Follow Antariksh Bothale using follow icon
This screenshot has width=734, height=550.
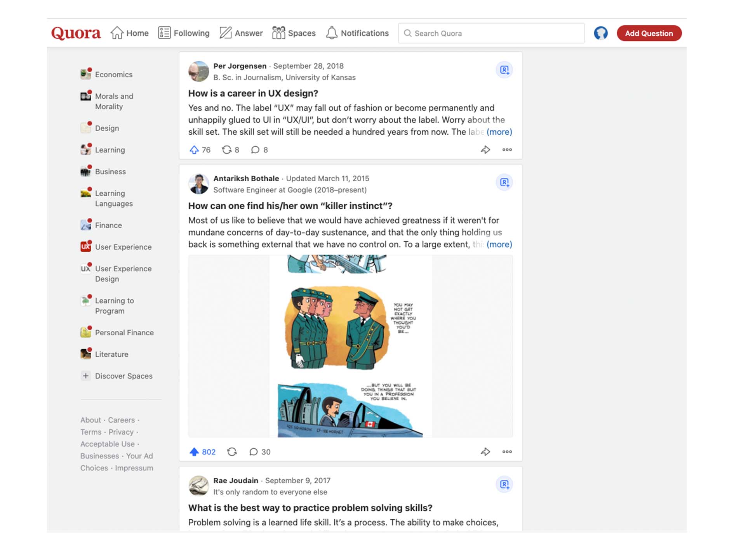coord(504,182)
